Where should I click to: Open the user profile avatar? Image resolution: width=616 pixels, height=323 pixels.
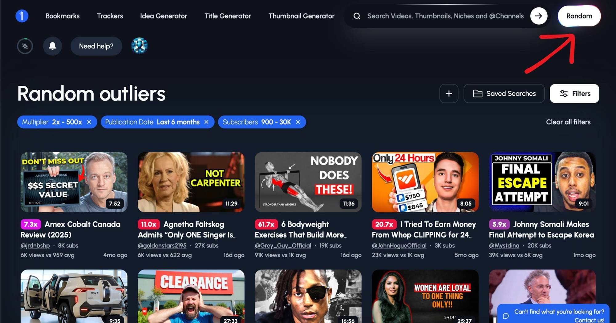140,46
